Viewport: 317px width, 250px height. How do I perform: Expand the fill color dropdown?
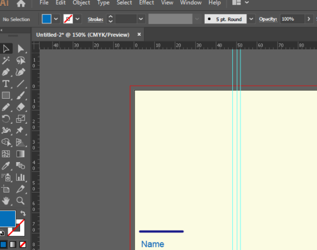pos(56,19)
